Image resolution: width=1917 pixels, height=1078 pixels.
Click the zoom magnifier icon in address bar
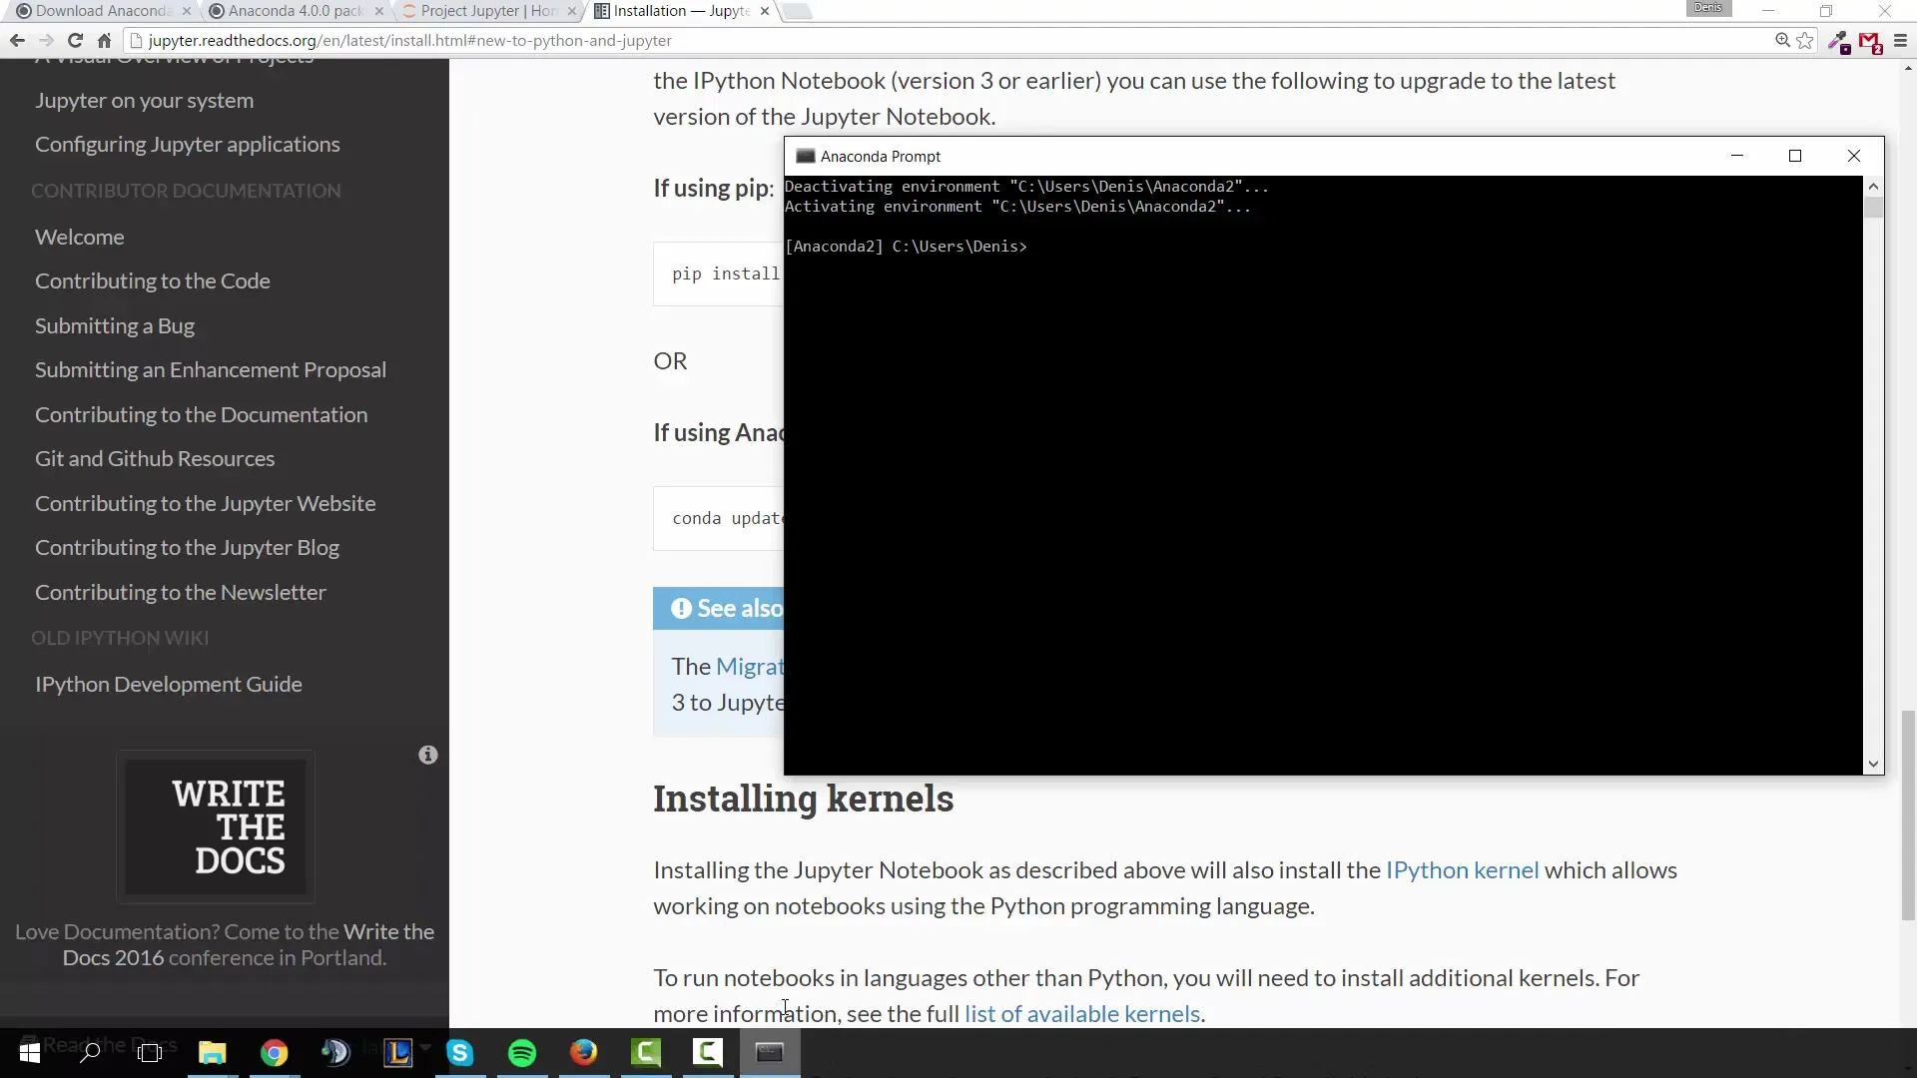pyautogui.click(x=1782, y=41)
